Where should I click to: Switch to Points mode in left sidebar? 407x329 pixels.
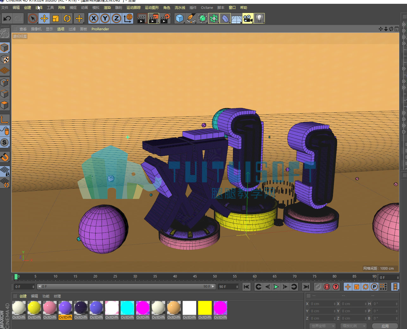[x=5, y=82]
